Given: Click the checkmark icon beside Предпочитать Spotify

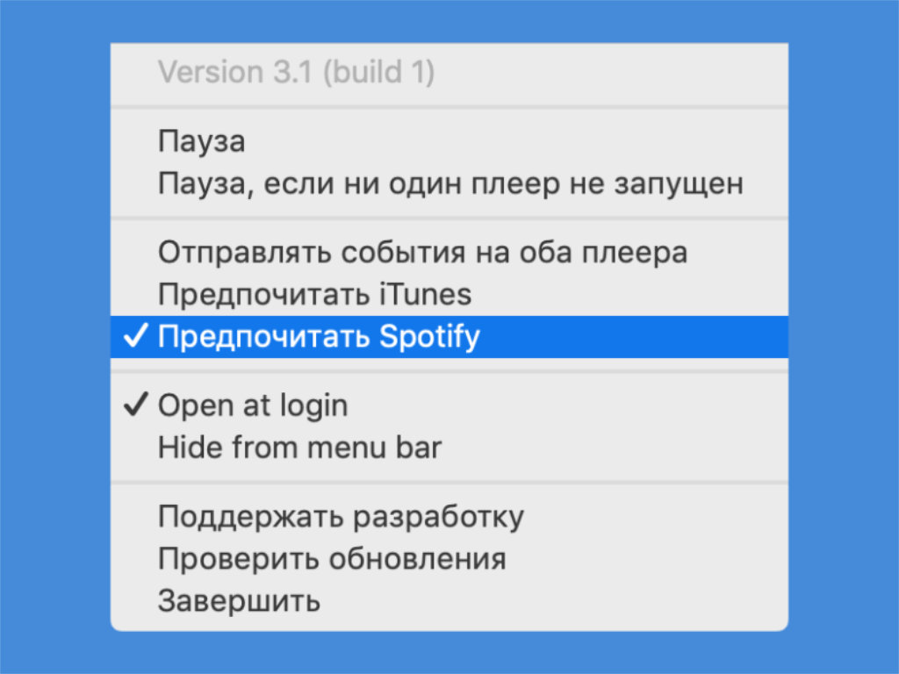Looking at the screenshot, I should click(x=135, y=338).
